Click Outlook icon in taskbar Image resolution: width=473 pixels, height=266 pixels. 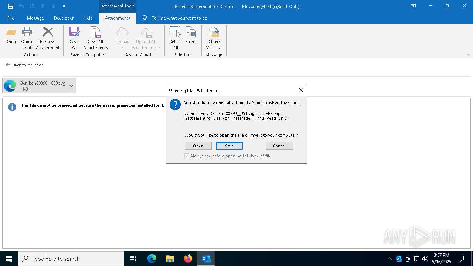[206, 259]
